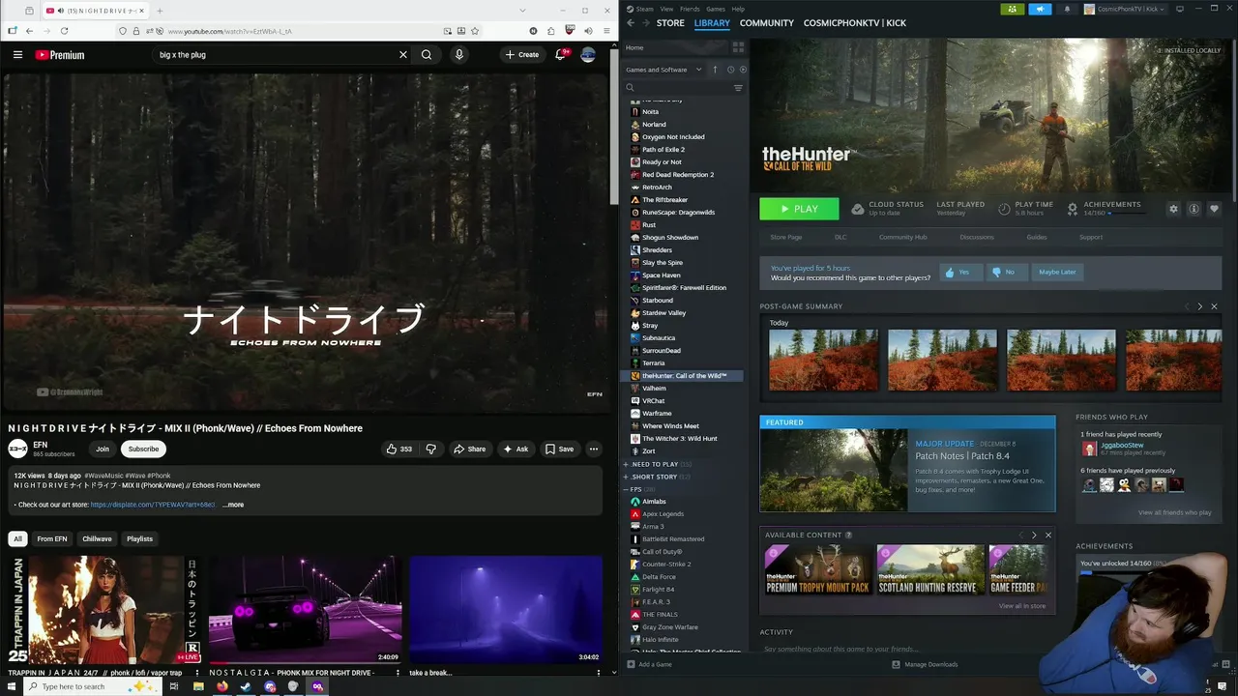Switch Steam library to grid collections view

738,47
